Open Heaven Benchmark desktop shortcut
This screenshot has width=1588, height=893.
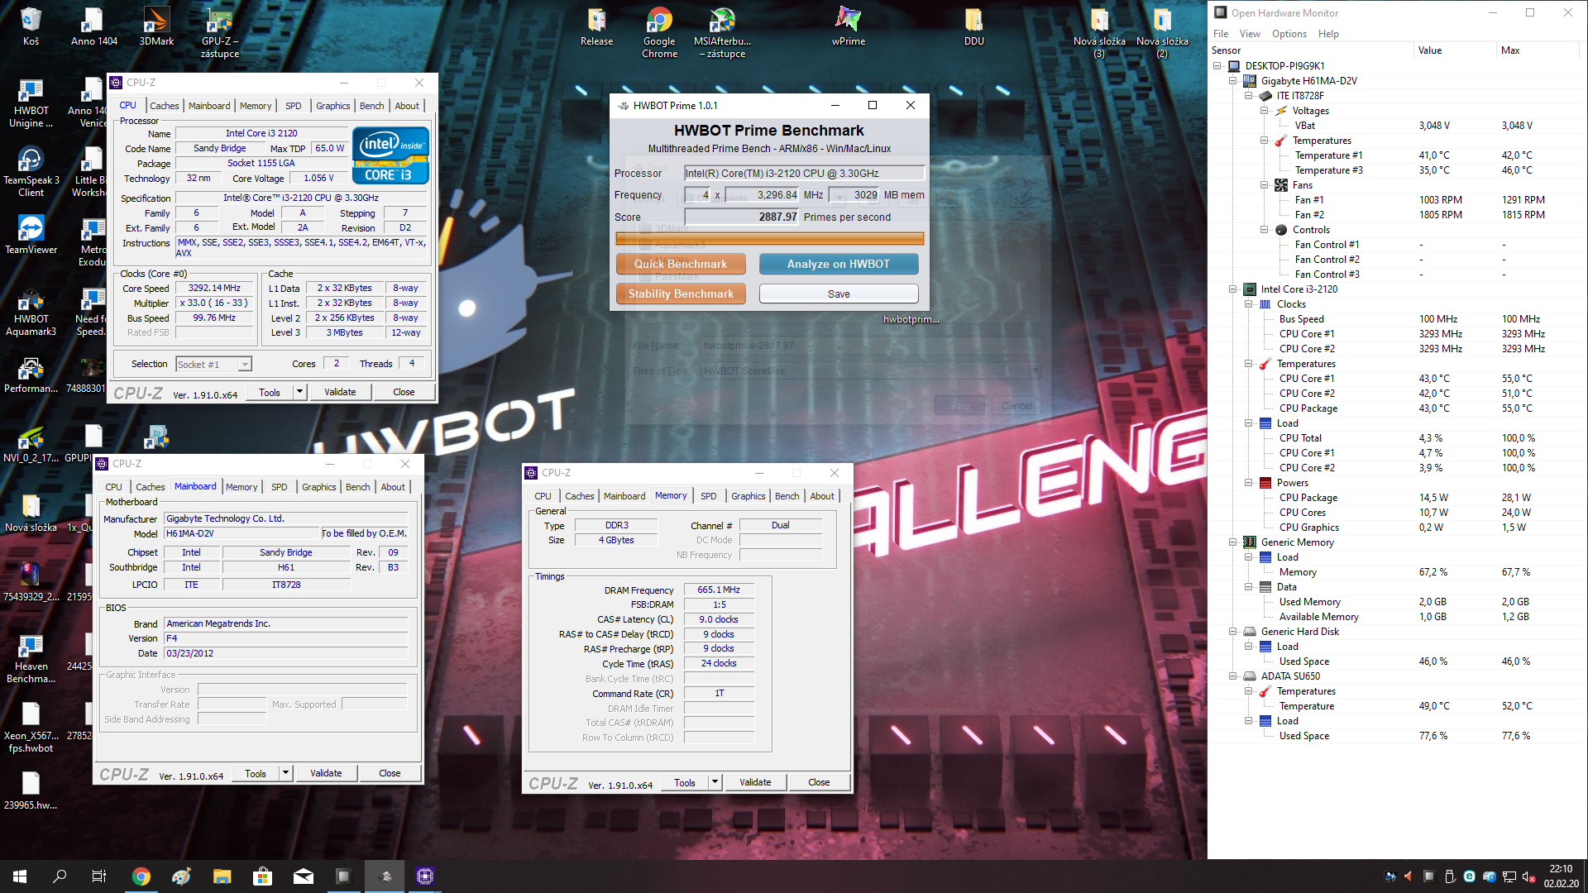coord(31,658)
